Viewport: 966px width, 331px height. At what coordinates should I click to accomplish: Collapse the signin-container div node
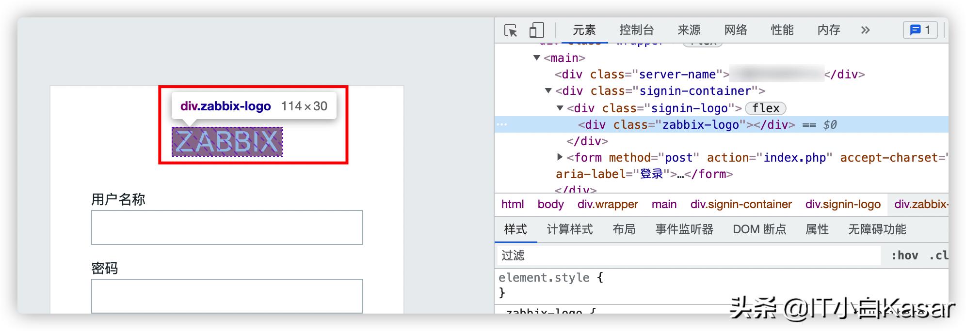548,91
